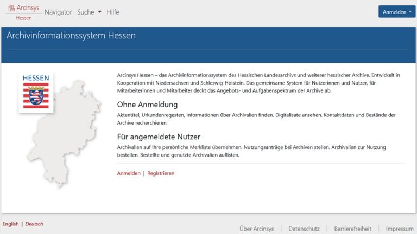The height and width of the screenshot is (234, 417).
Task: Open the Impressum footer link
Action: 400,229
